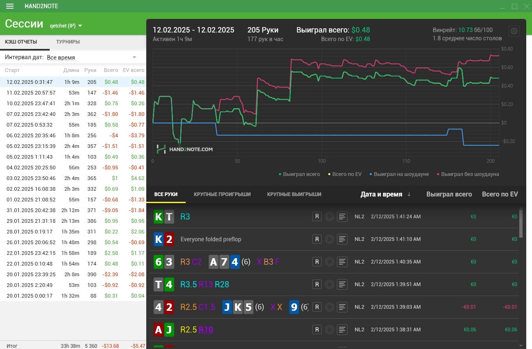Click the R button on 42 hand row
The height and width of the screenshot is (349, 532).
pos(317,307)
